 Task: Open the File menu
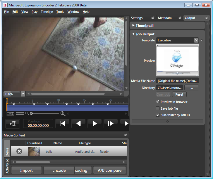[6, 12]
